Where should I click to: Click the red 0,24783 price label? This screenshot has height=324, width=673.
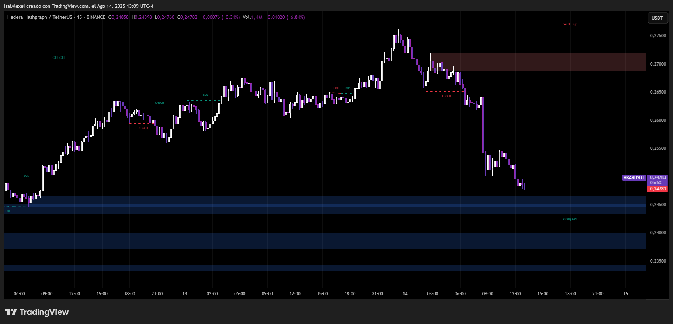click(658, 189)
